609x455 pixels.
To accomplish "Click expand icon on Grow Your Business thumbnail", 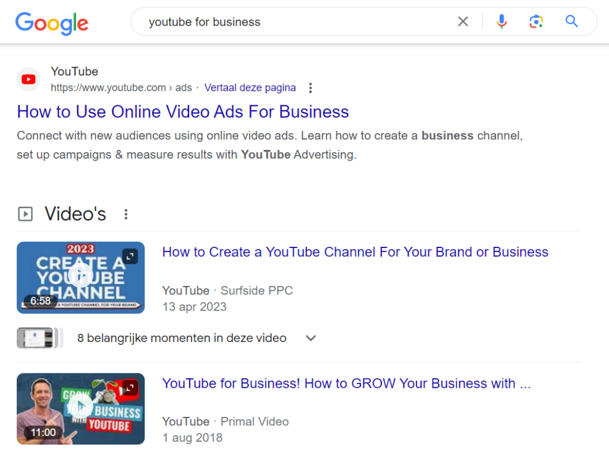I will pyautogui.click(x=130, y=388).
